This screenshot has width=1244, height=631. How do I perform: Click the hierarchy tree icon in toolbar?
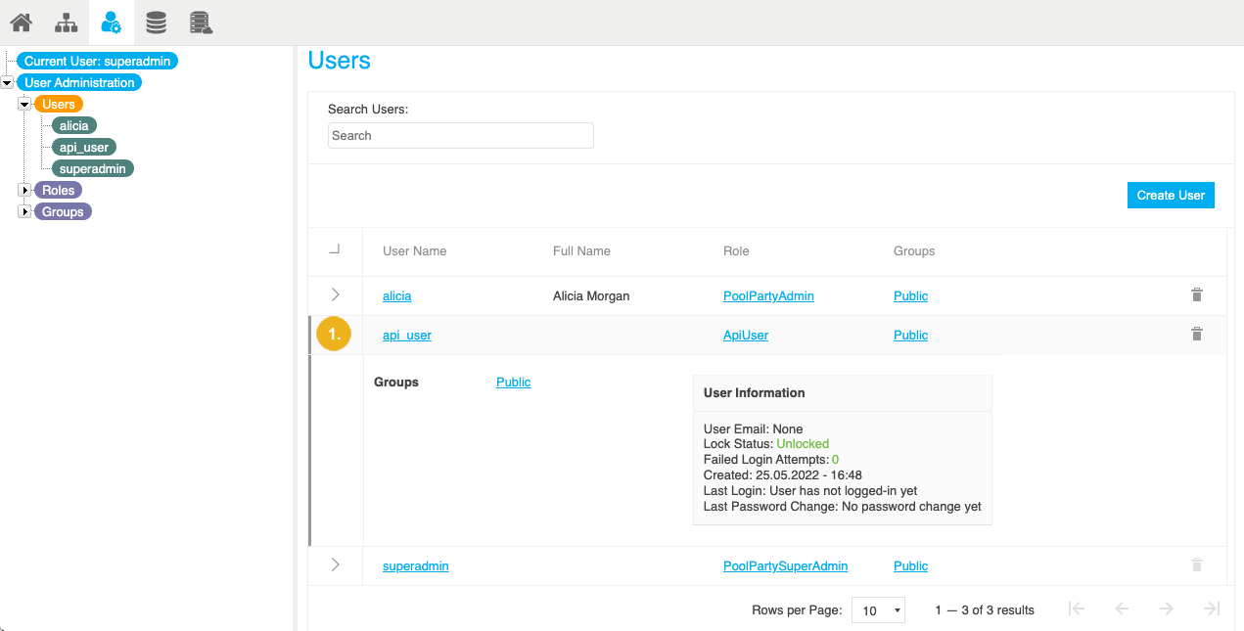[x=66, y=22]
